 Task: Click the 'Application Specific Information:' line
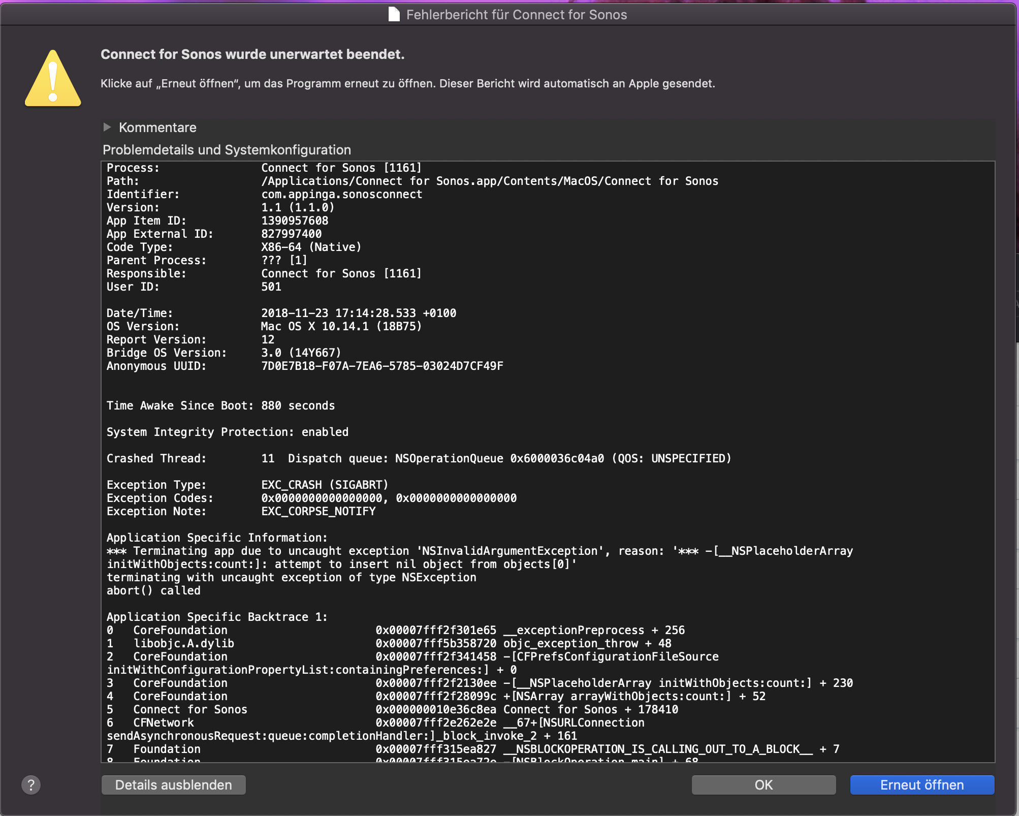[x=217, y=538]
